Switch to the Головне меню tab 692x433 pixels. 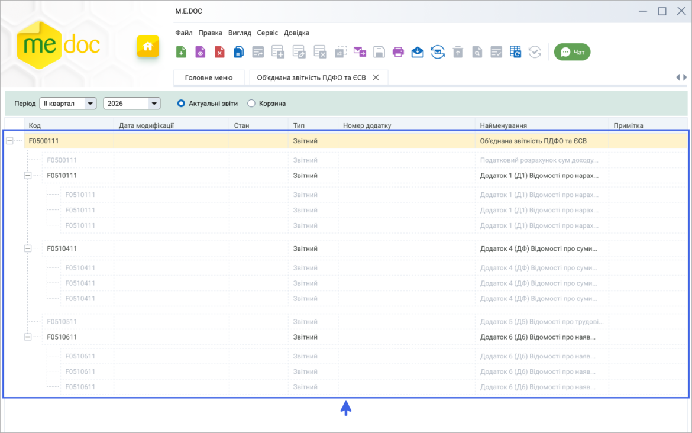[x=209, y=77]
